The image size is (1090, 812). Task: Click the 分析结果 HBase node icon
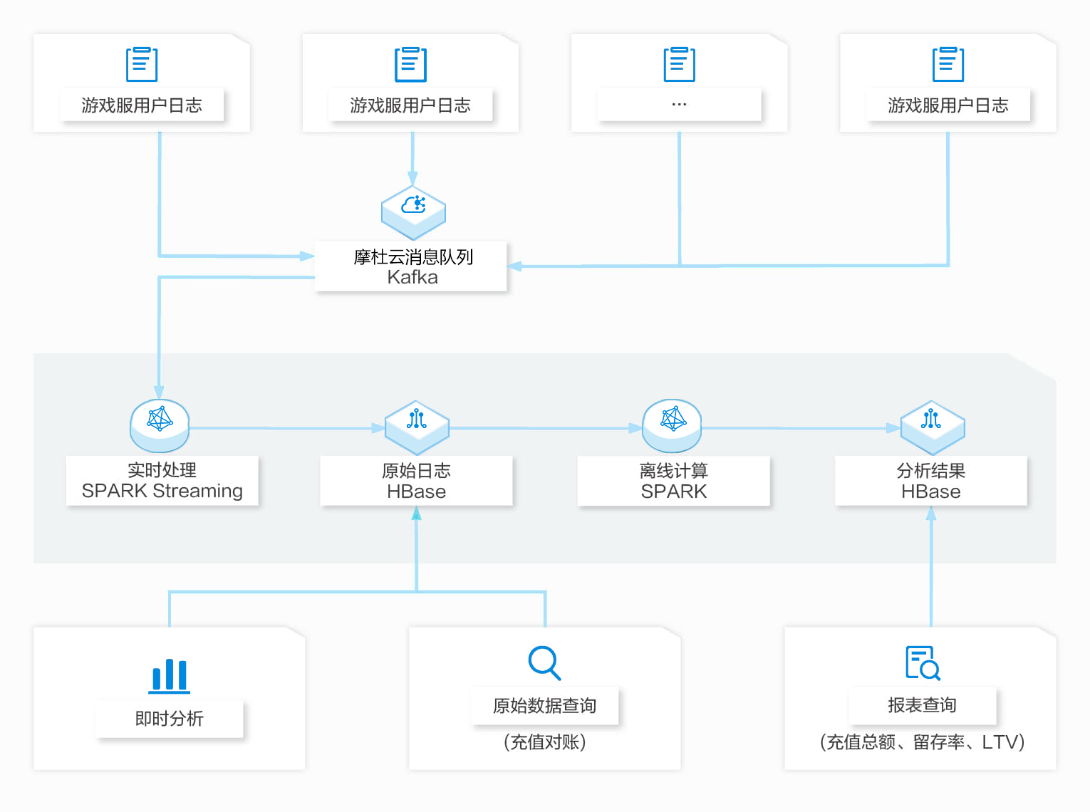(x=933, y=427)
